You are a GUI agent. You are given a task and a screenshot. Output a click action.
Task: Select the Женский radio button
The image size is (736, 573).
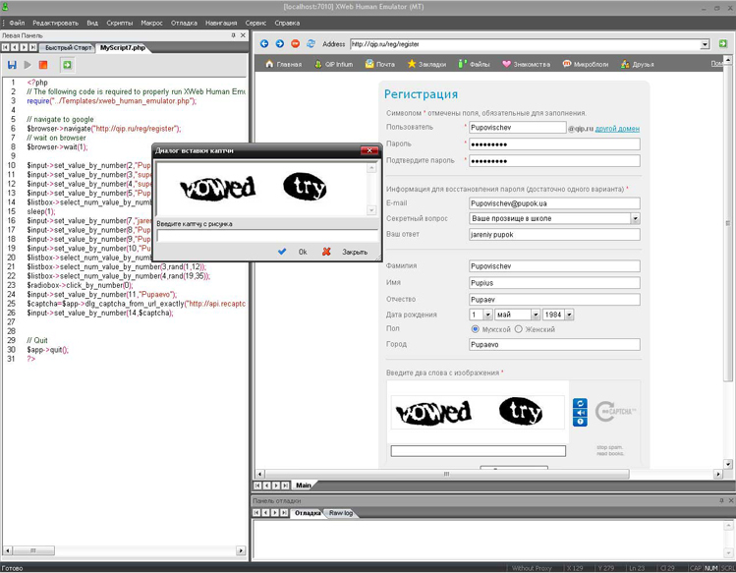point(519,329)
